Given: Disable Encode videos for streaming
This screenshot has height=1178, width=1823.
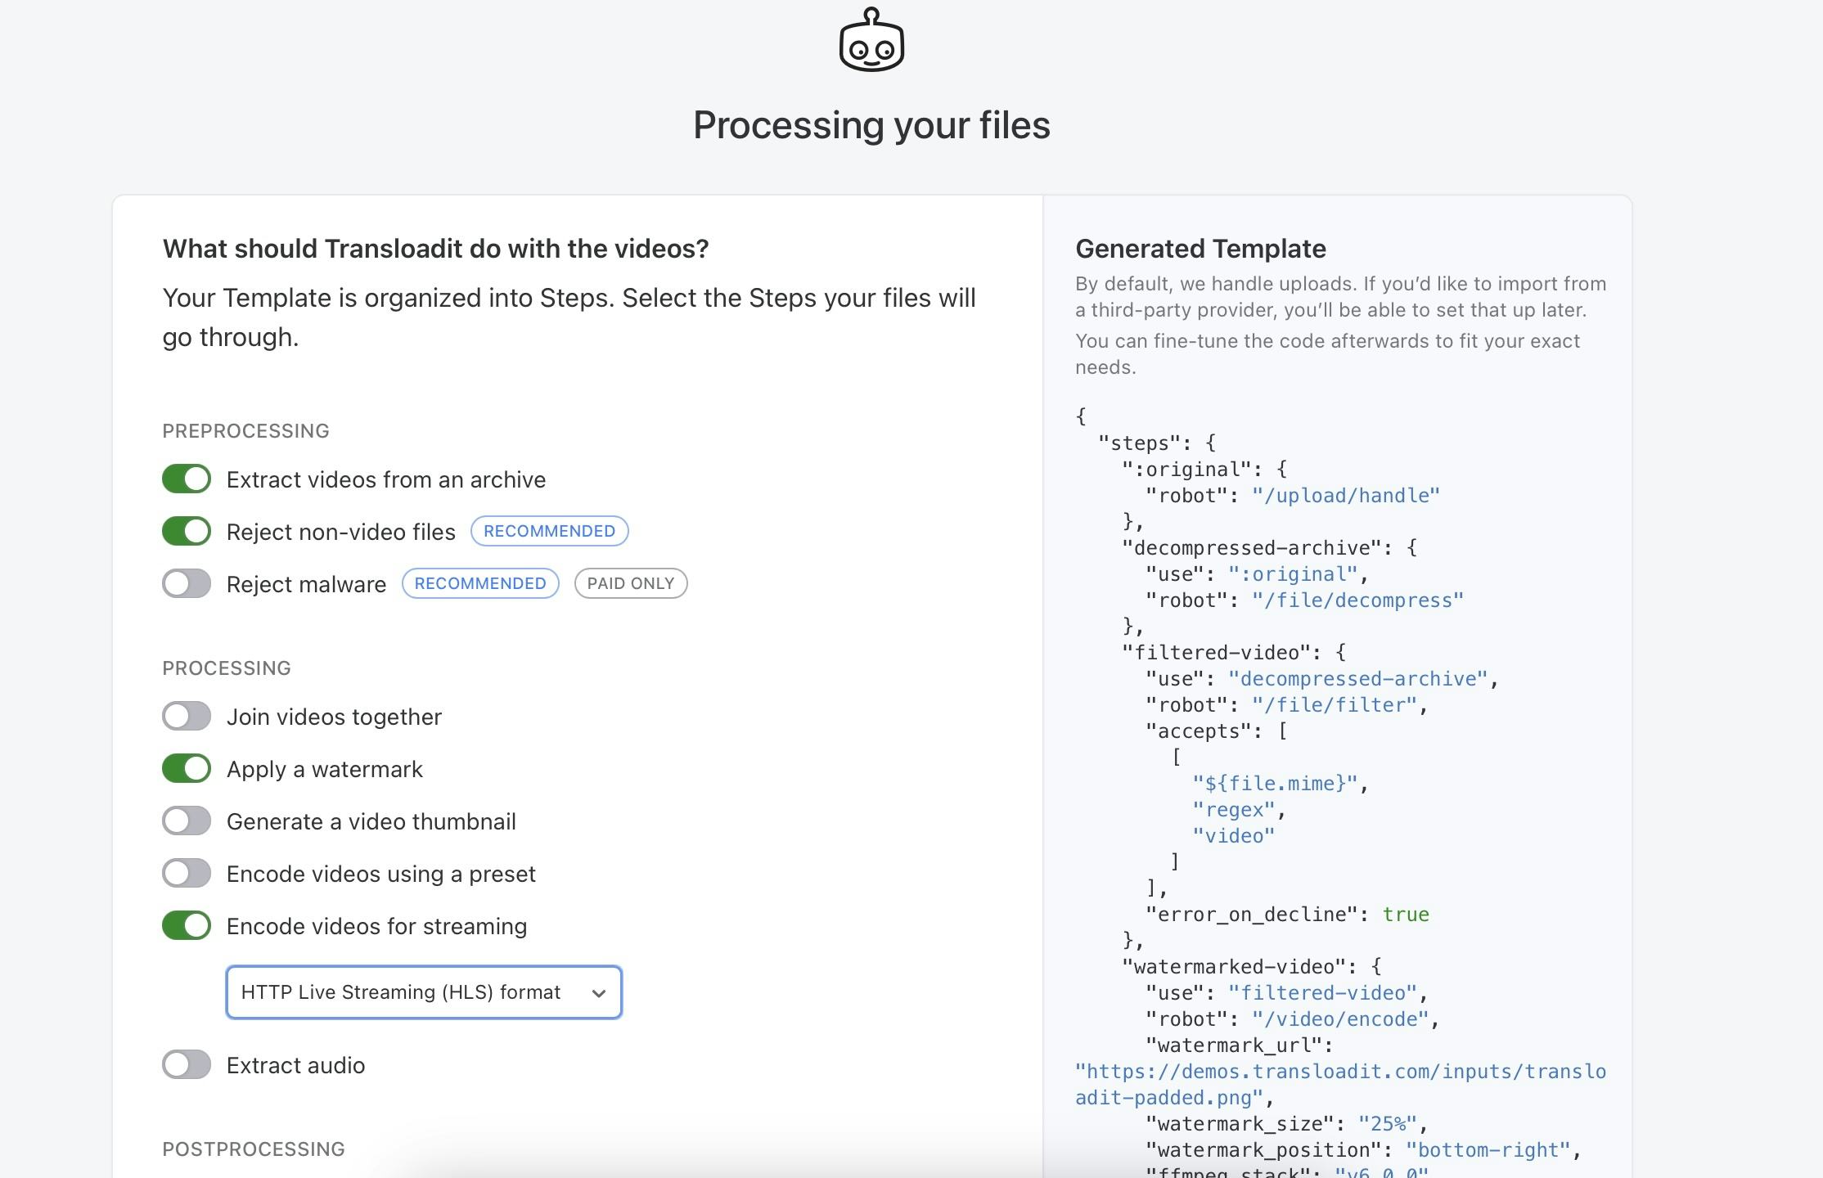Looking at the screenshot, I should pyautogui.click(x=187, y=925).
